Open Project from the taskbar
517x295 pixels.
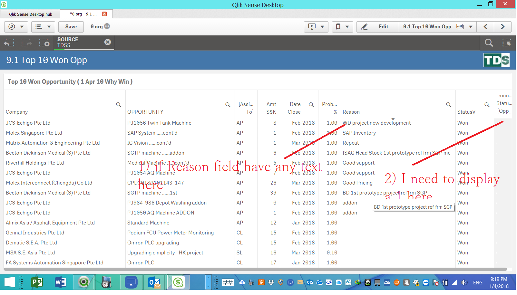point(37,282)
